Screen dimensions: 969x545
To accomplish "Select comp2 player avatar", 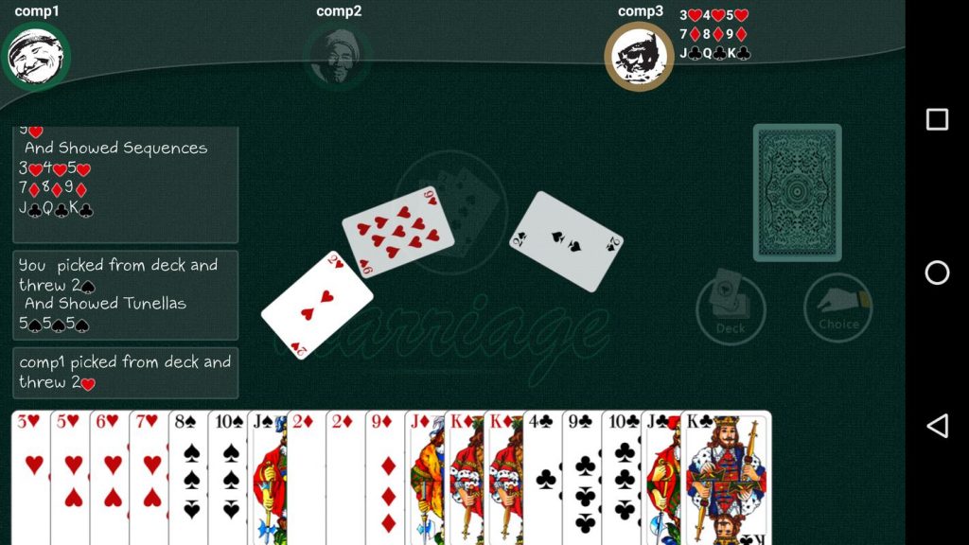I will pyautogui.click(x=338, y=57).
